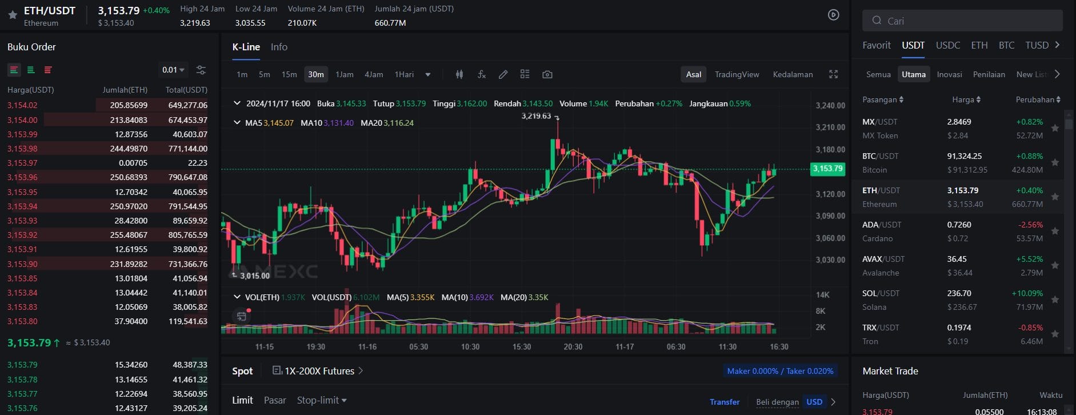
Task: Filter pairs by Semua category
Action: click(x=878, y=74)
